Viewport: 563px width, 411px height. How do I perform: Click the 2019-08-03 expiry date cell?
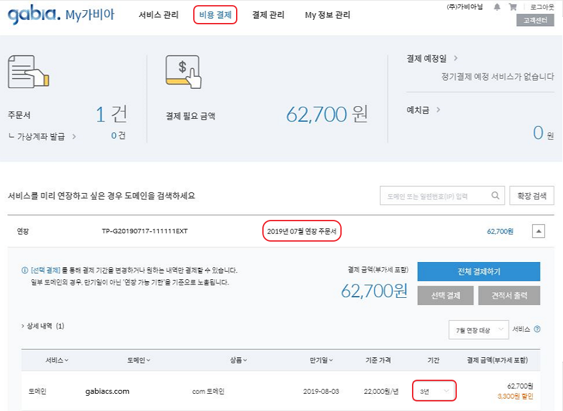(x=321, y=391)
